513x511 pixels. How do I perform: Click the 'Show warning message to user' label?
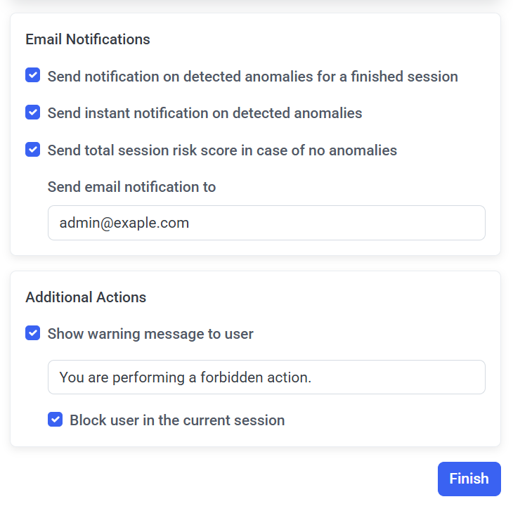tap(150, 334)
